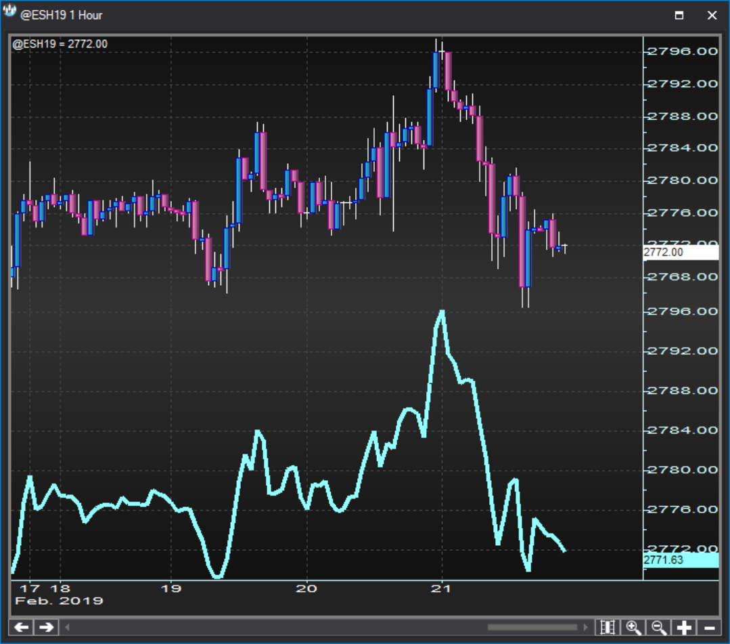The image size is (730, 644).
Task: Click the cyan 2771.63 indicator value tag
Action: coord(681,559)
